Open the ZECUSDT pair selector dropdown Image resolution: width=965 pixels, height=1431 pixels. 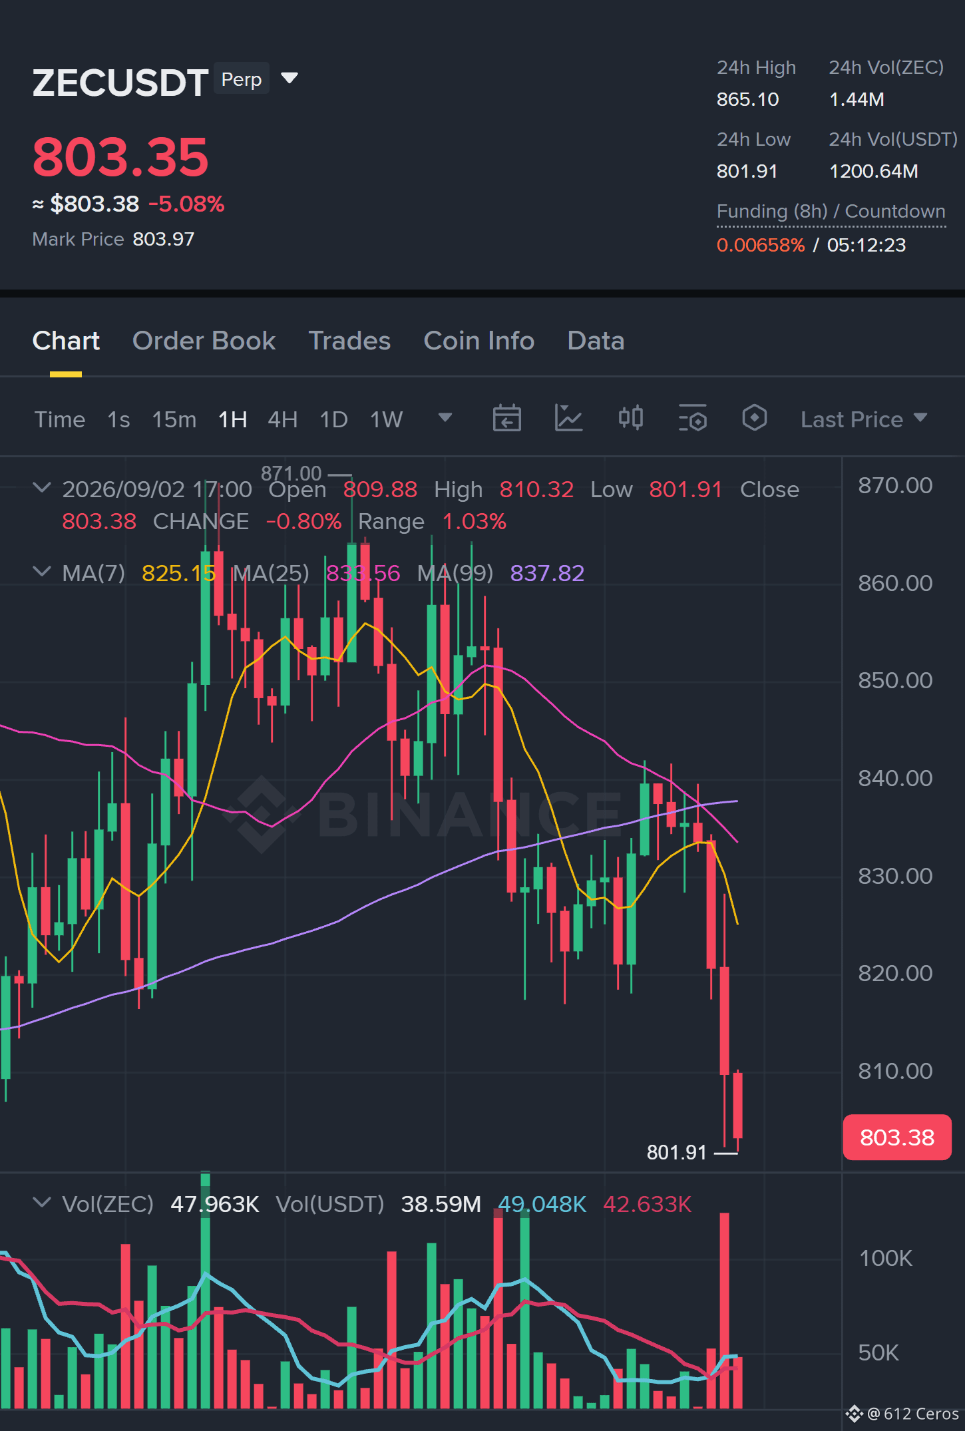[289, 78]
